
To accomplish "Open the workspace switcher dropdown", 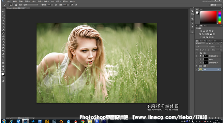I will tap(215, 5).
